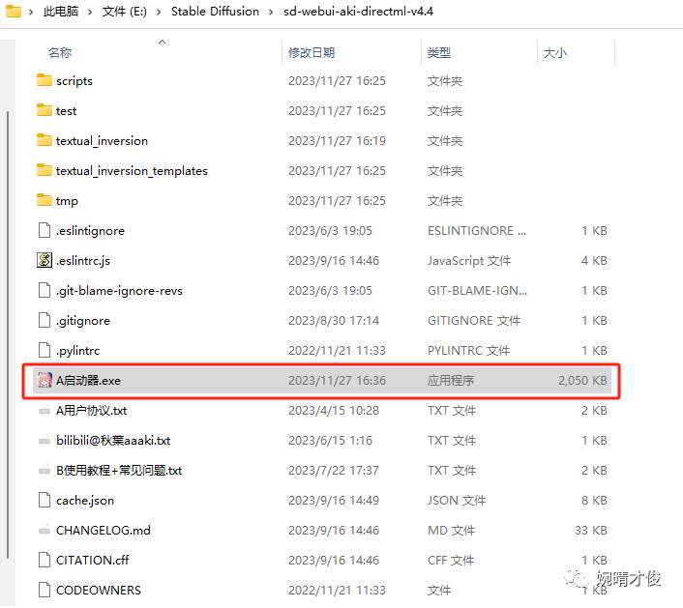Screen dimensions: 683x608
Task: Click the folder icon in address bar
Action: [x=14, y=11]
